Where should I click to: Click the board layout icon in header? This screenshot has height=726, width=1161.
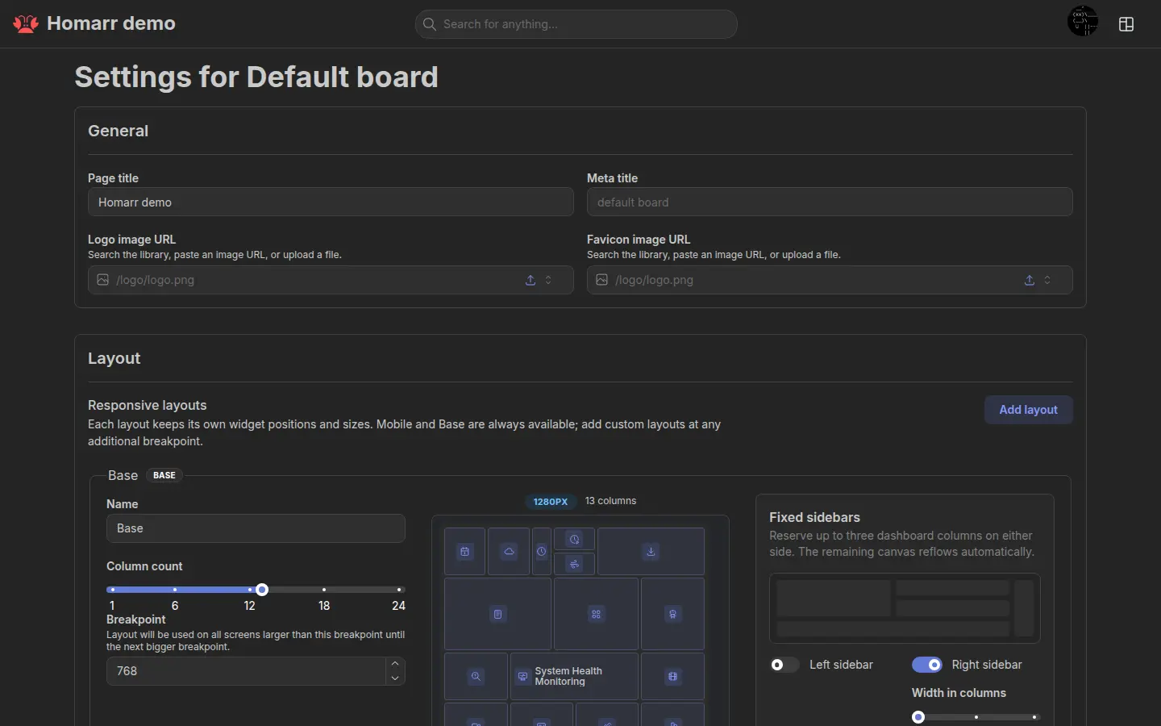[x=1126, y=24]
